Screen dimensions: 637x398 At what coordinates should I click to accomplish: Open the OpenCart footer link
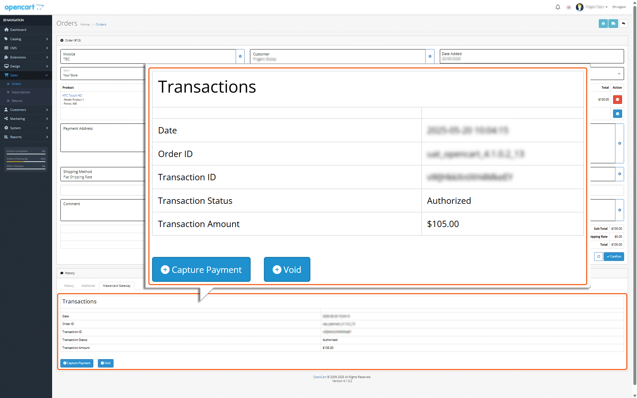(x=320, y=377)
